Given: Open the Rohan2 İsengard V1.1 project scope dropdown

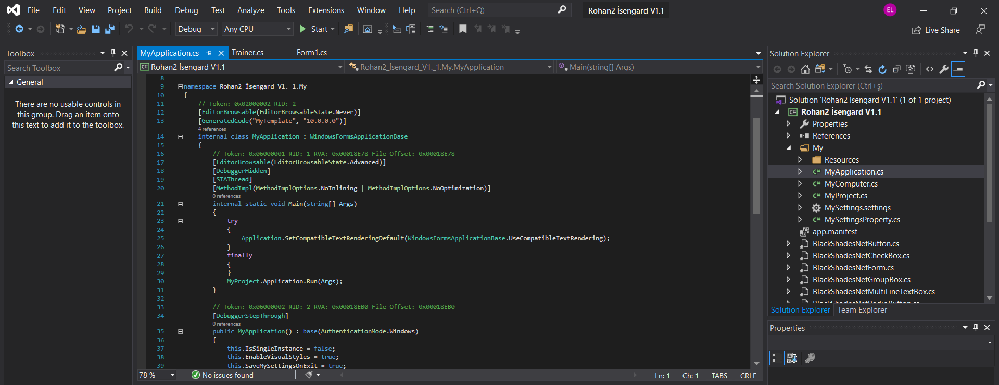Looking at the screenshot, I should coord(242,67).
